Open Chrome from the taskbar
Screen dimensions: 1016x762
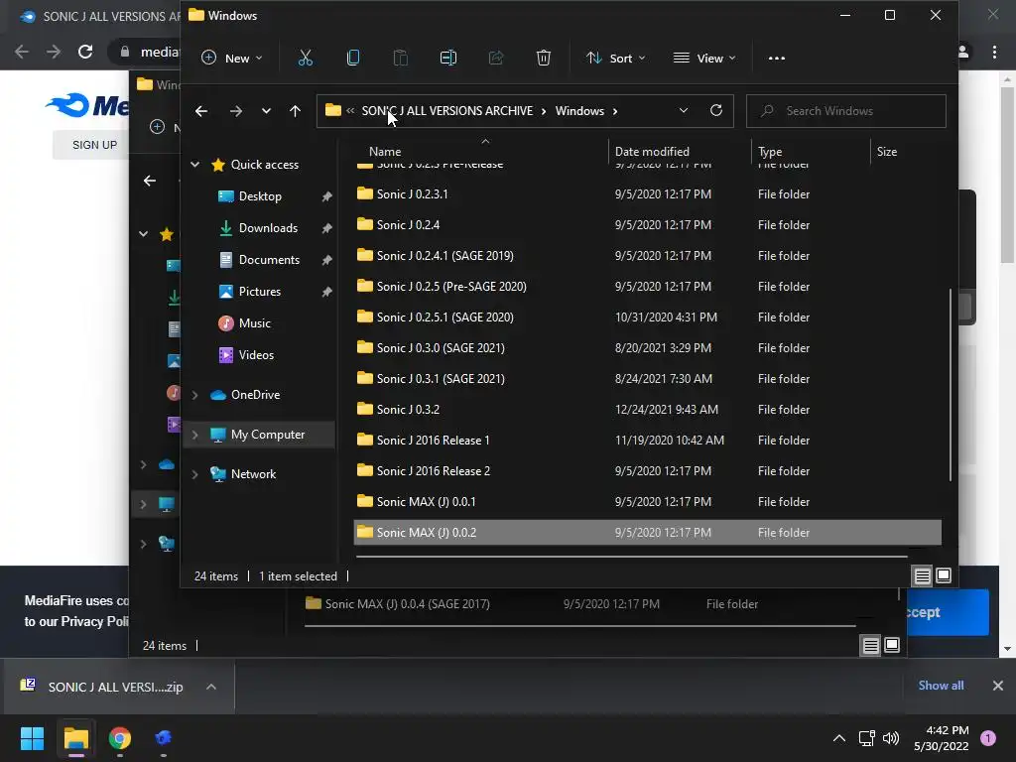pos(120,738)
